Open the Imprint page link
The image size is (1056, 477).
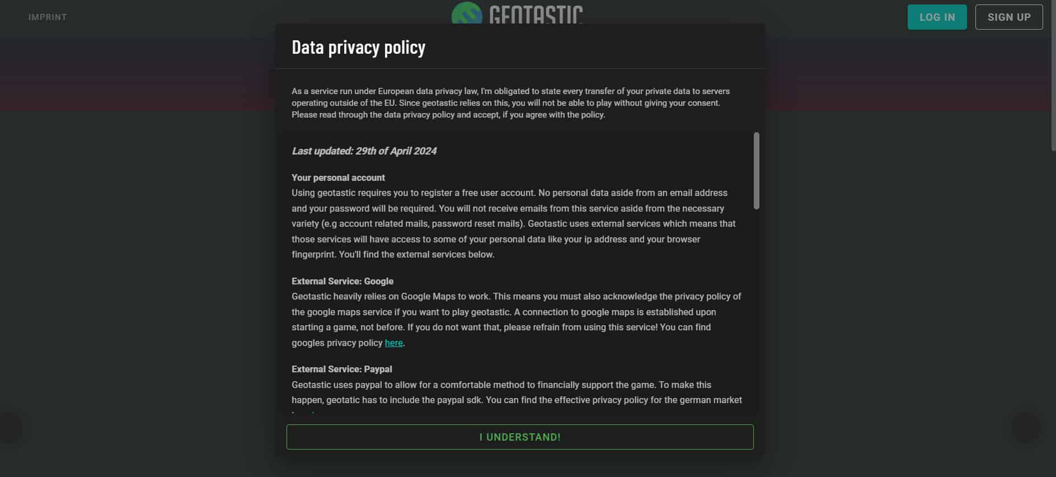point(48,17)
